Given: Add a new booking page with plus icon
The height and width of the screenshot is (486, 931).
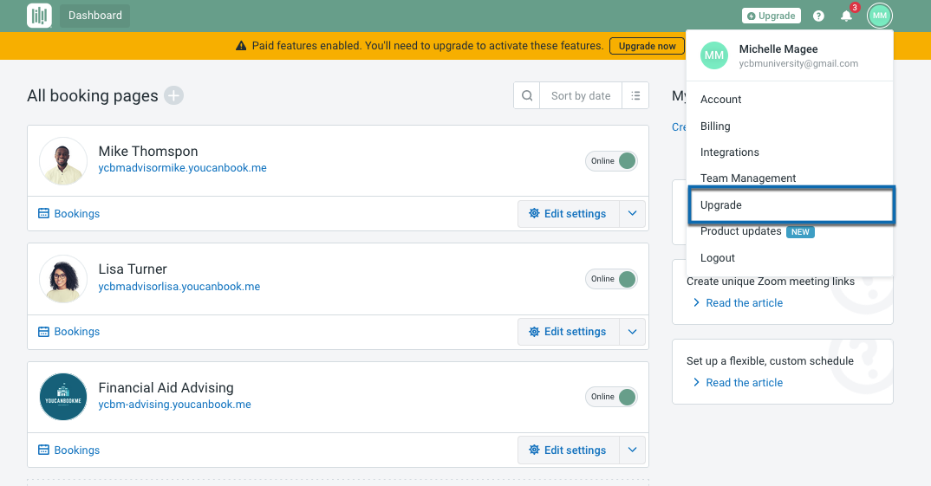Looking at the screenshot, I should point(174,96).
